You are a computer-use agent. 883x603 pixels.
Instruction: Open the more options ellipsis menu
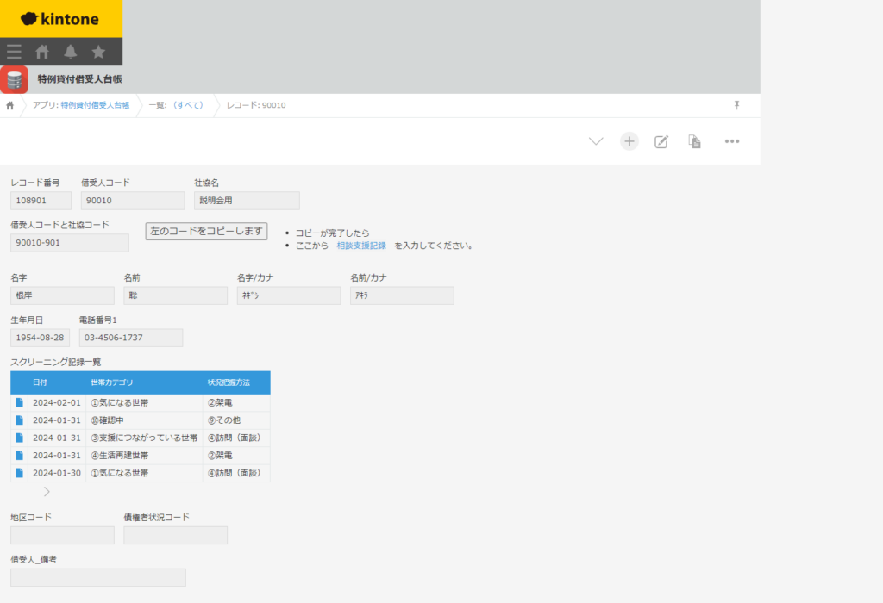tap(732, 141)
